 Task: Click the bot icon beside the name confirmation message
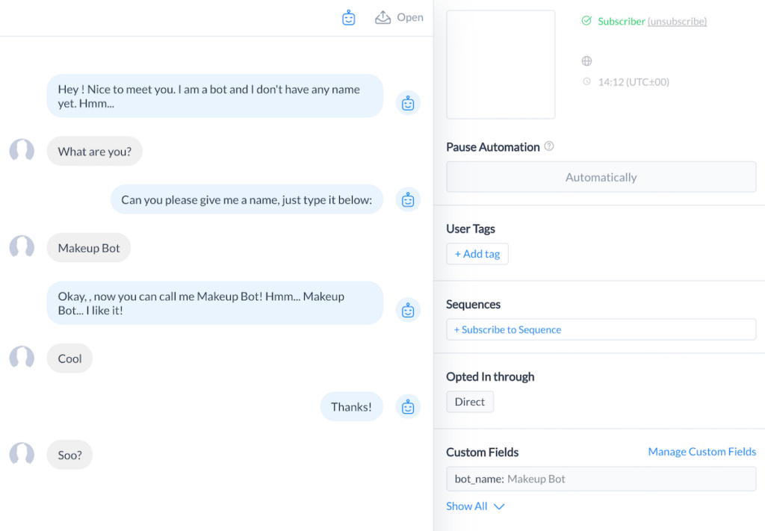coord(408,310)
